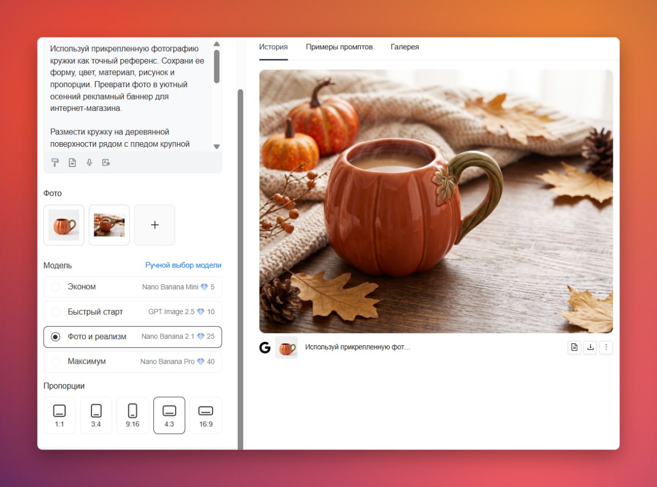The image size is (657, 487).
Task: Click the prompt textarea scrollbar thumb
Action: 217,66
